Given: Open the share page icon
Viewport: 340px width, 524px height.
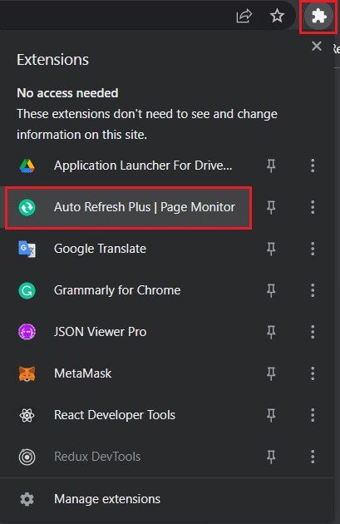Looking at the screenshot, I should pos(244,16).
